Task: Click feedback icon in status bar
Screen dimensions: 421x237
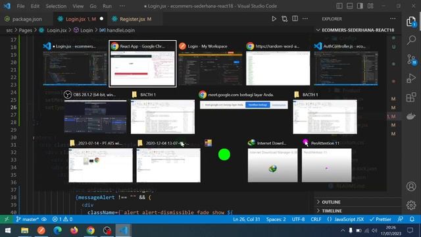Action: pyautogui.click(x=401, y=219)
